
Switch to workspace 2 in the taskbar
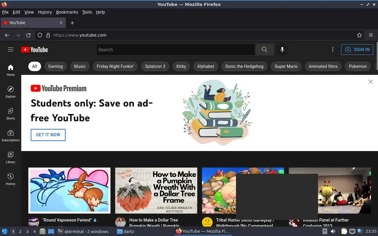click(x=20, y=232)
